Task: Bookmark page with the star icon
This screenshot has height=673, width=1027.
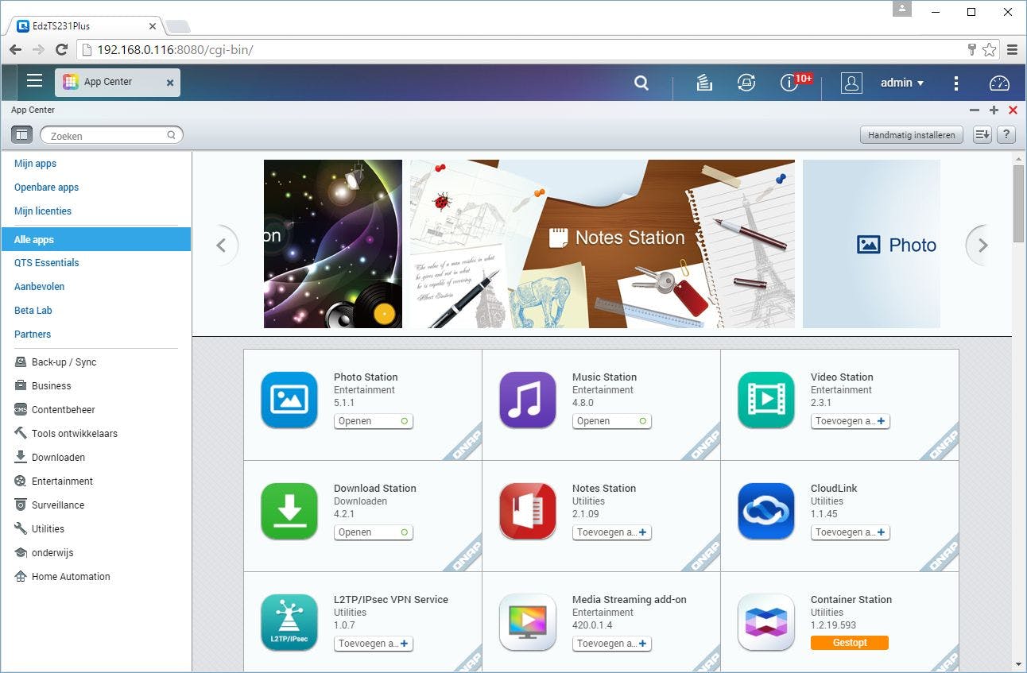Action: pyautogui.click(x=989, y=49)
